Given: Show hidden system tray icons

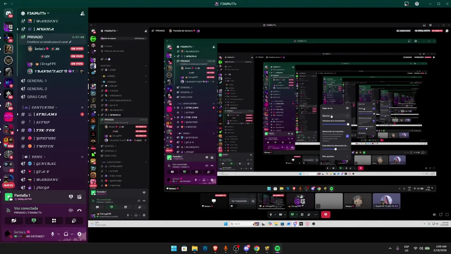Looking at the screenshot, I should pyautogui.click(x=390, y=249).
